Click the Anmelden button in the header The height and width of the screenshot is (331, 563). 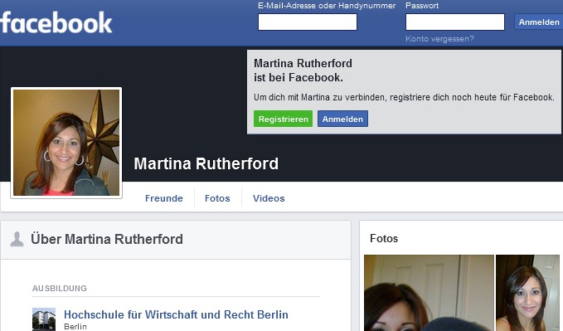click(x=539, y=22)
